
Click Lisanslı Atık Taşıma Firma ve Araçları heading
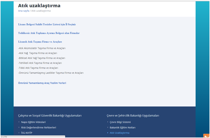(40, 42)
